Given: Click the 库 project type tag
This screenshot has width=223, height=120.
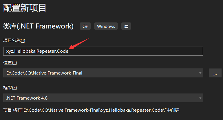Looking at the screenshot, I should pyautogui.click(x=126, y=26).
